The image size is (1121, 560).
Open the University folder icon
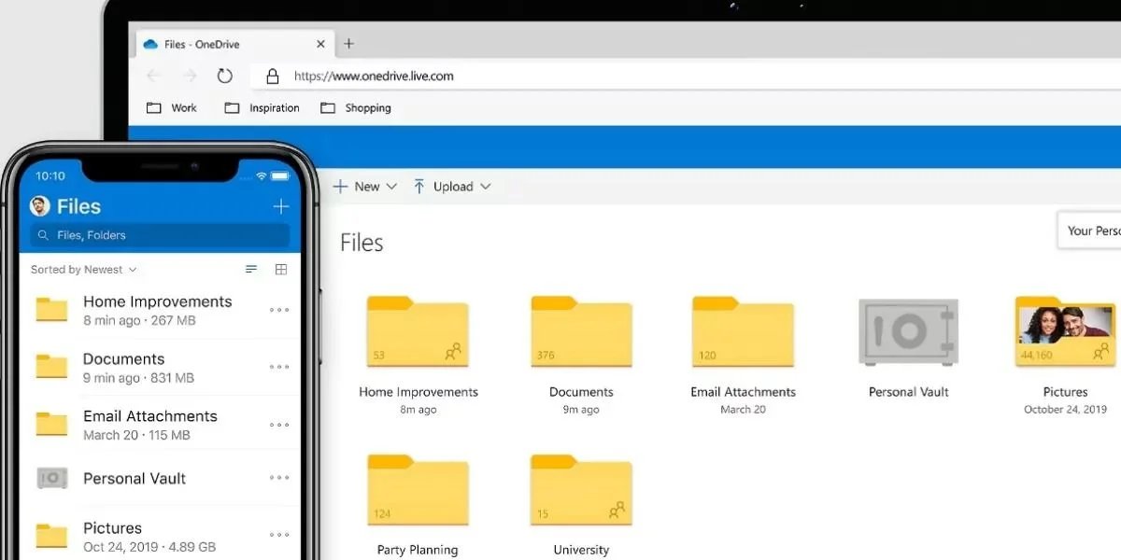[x=581, y=490]
